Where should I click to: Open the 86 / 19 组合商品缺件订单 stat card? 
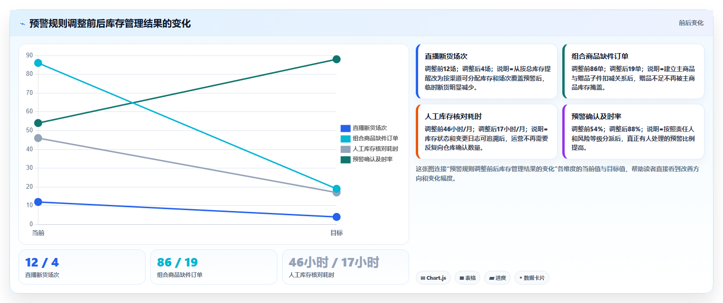pyautogui.click(x=214, y=267)
